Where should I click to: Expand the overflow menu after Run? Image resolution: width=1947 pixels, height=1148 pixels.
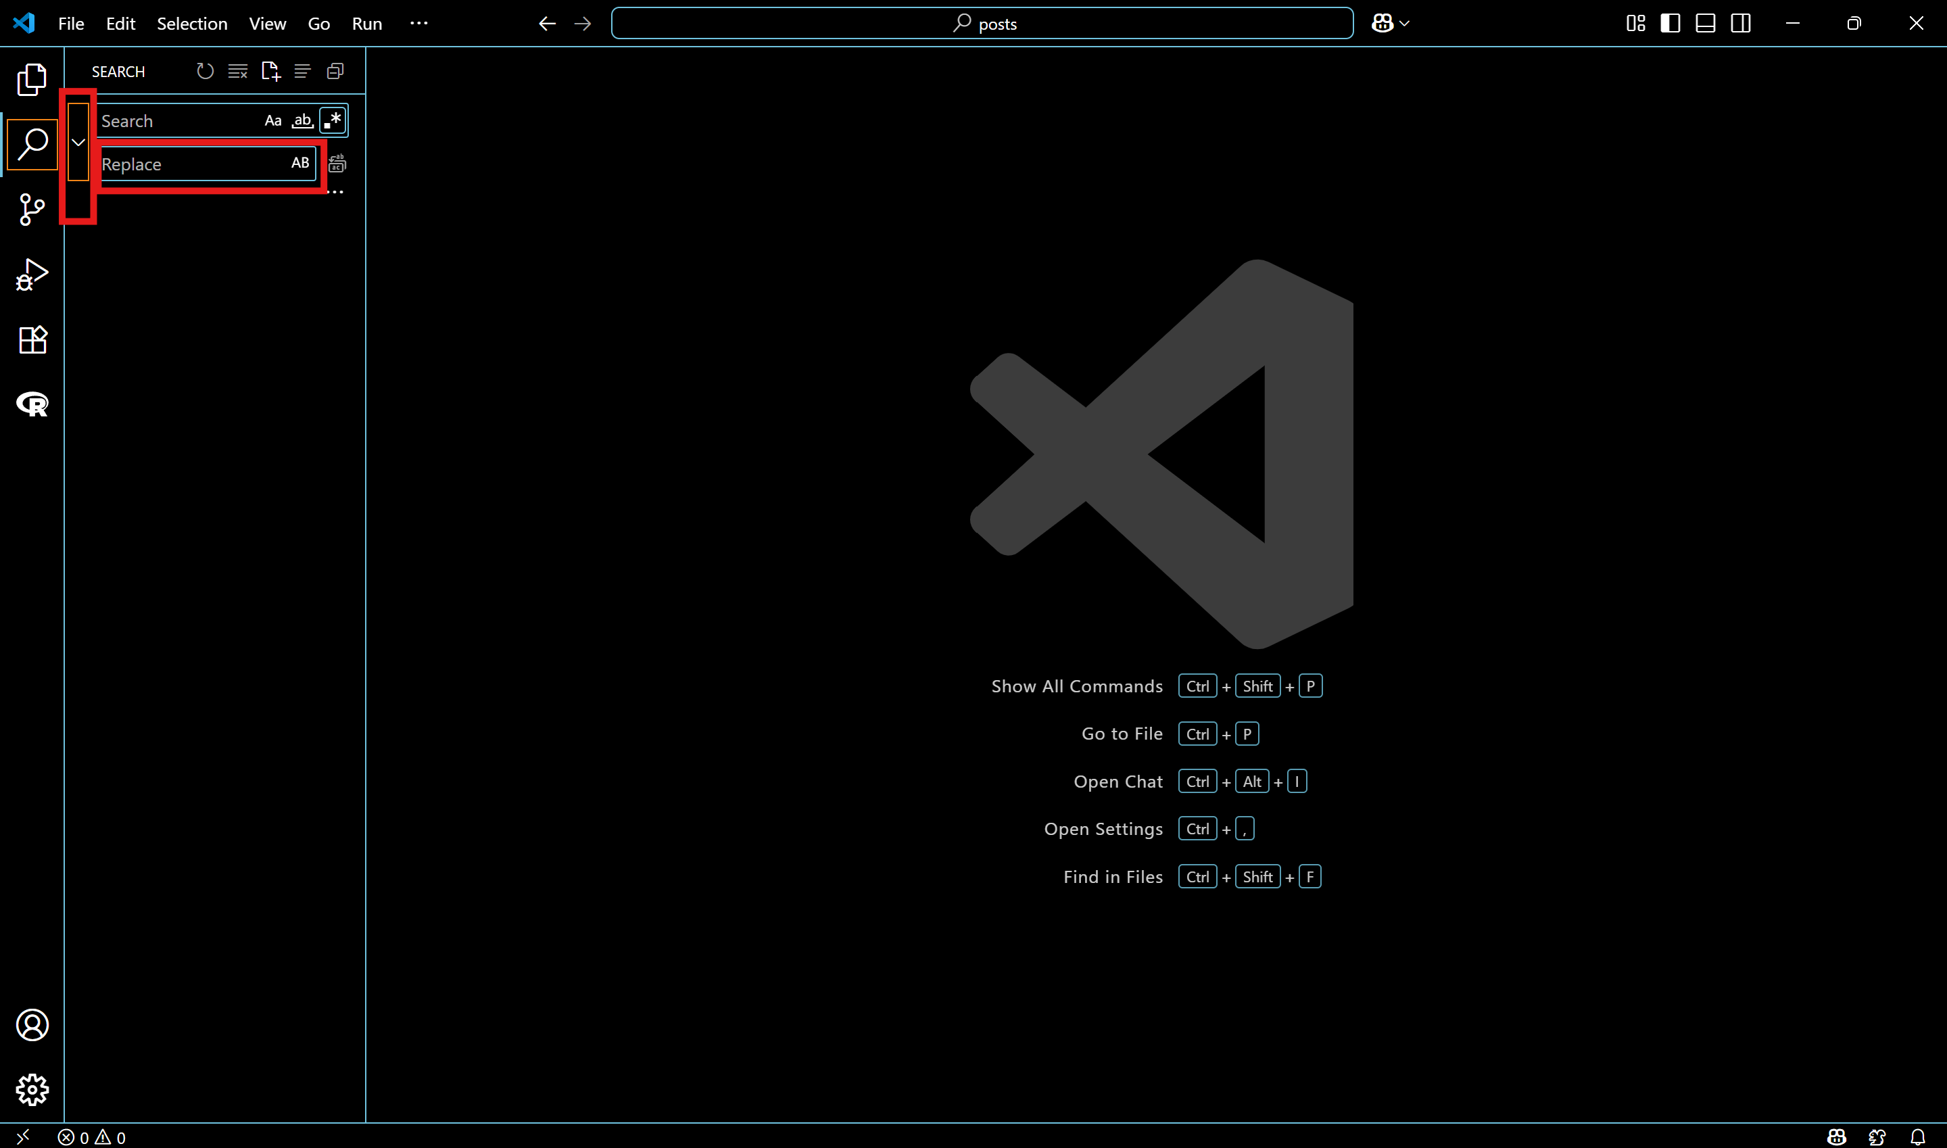[x=418, y=23]
